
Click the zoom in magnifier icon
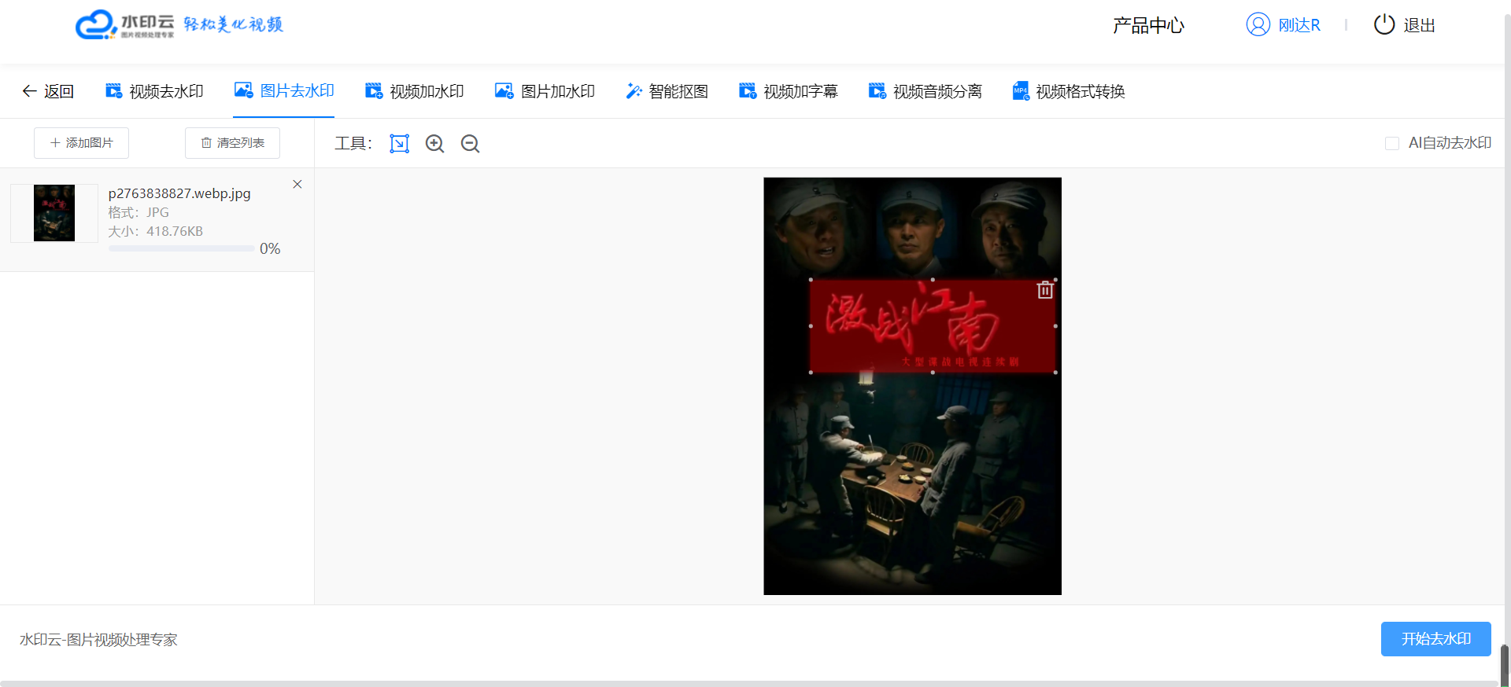434,143
